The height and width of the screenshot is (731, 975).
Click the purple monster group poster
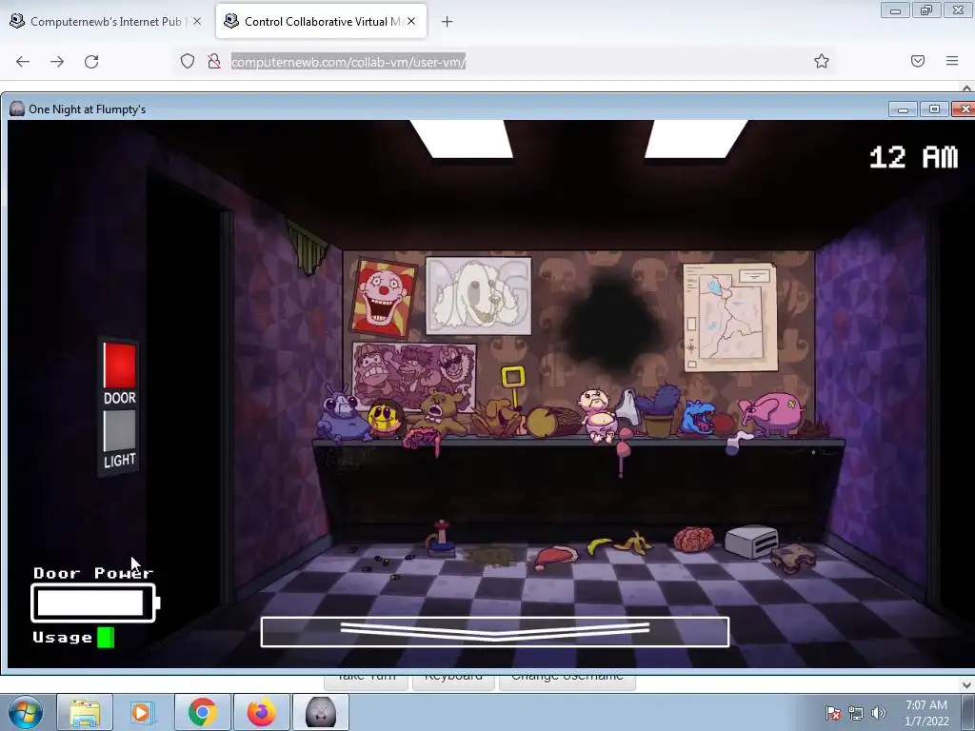(414, 375)
